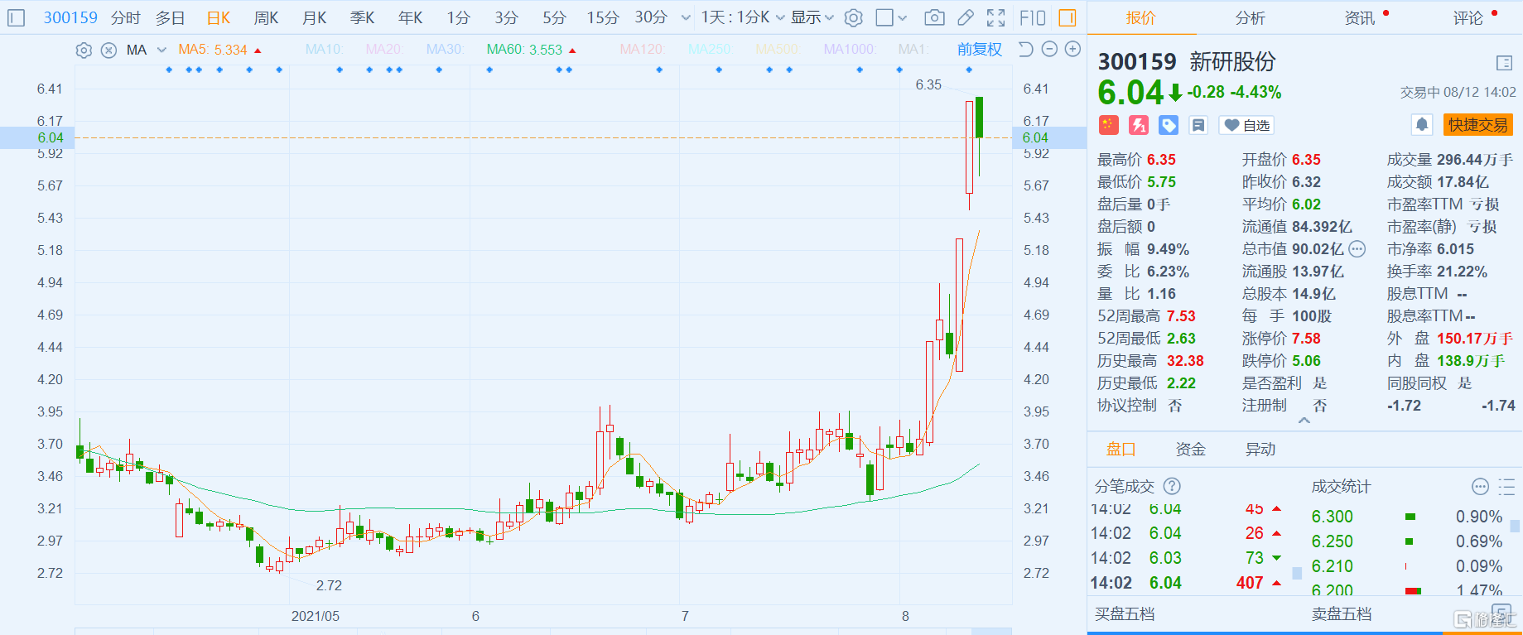Click the blue tag icon
This screenshot has height=635, width=1523.
click(x=1169, y=125)
